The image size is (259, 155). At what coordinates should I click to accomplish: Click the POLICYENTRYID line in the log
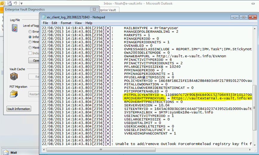(188, 81)
